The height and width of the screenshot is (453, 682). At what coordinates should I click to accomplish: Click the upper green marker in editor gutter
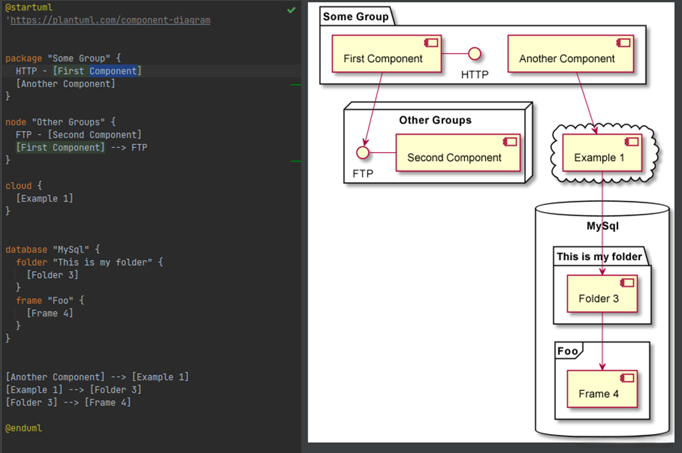pos(296,84)
